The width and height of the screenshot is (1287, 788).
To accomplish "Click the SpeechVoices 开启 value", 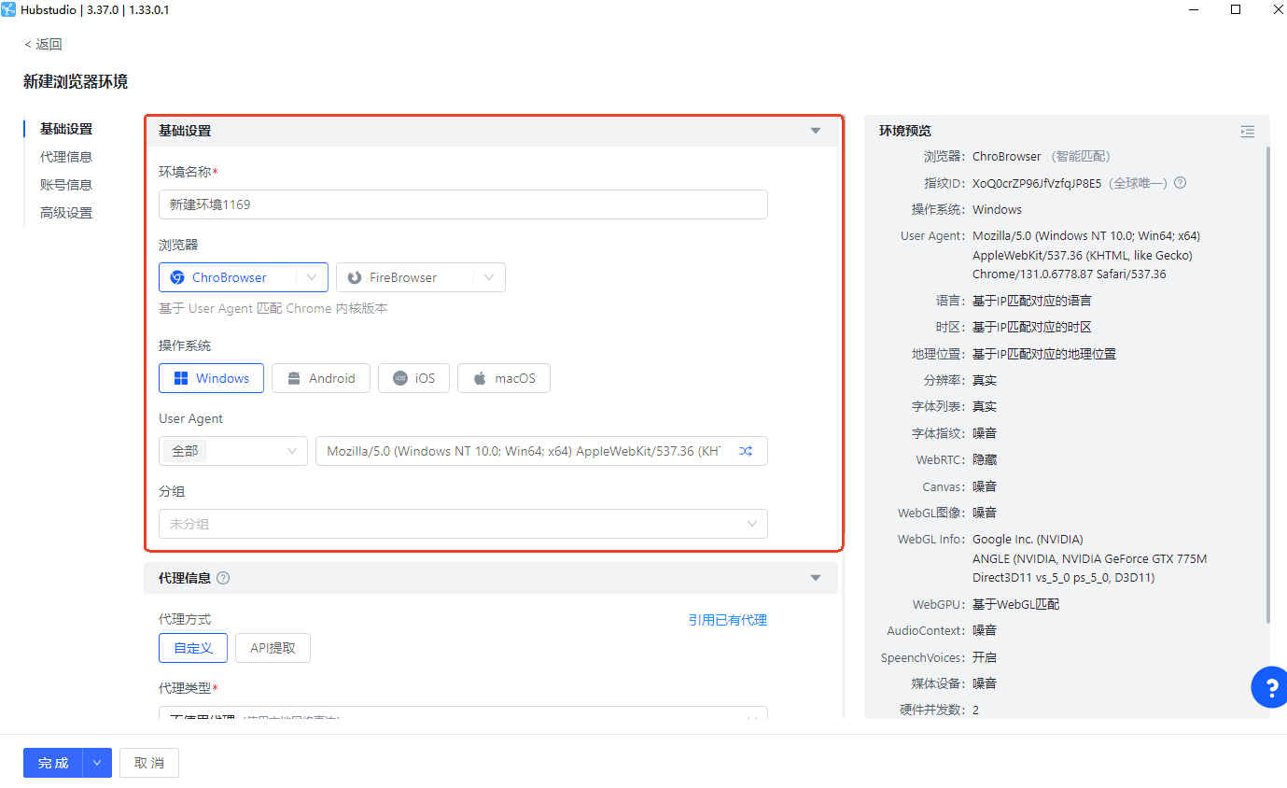I will coord(985,657).
